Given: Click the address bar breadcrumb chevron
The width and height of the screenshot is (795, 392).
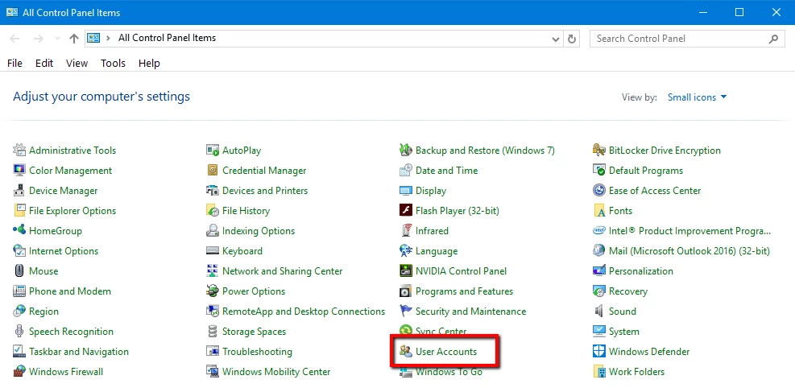Looking at the screenshot, I should [108, 38].
